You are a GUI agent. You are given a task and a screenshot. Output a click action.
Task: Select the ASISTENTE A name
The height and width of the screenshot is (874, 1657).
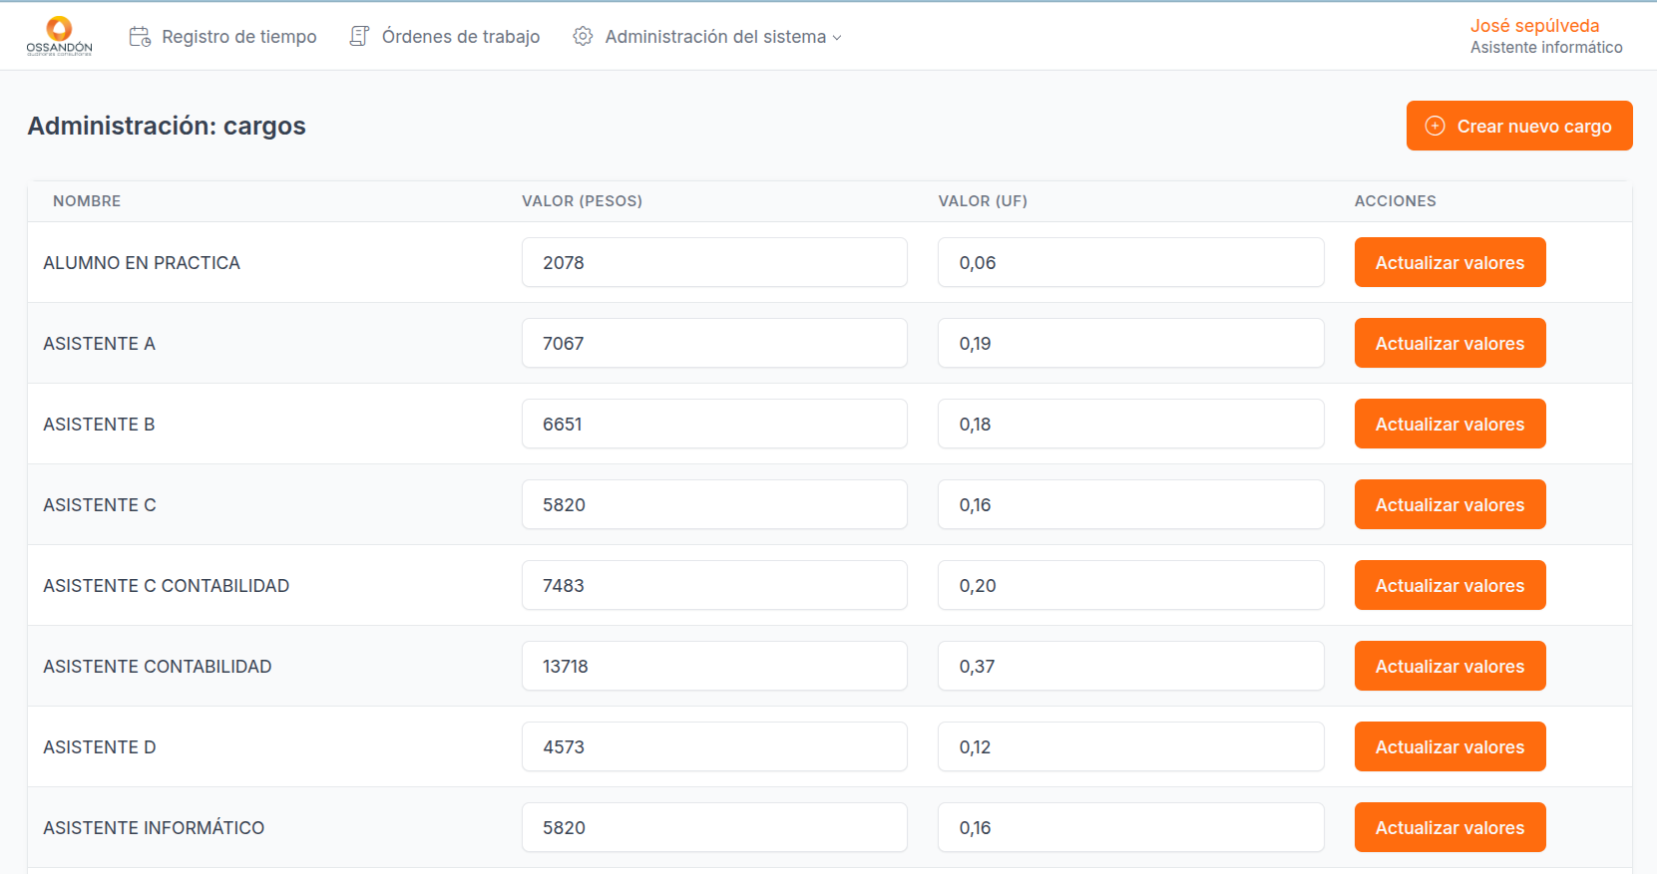pos(99,344)
